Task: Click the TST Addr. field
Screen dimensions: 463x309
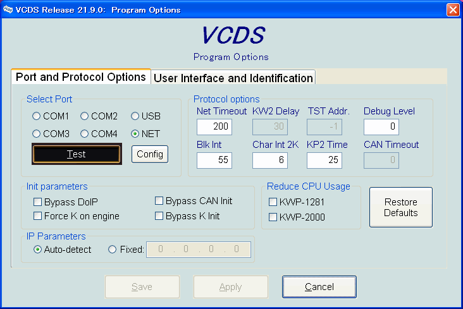Action: point(324,127)
